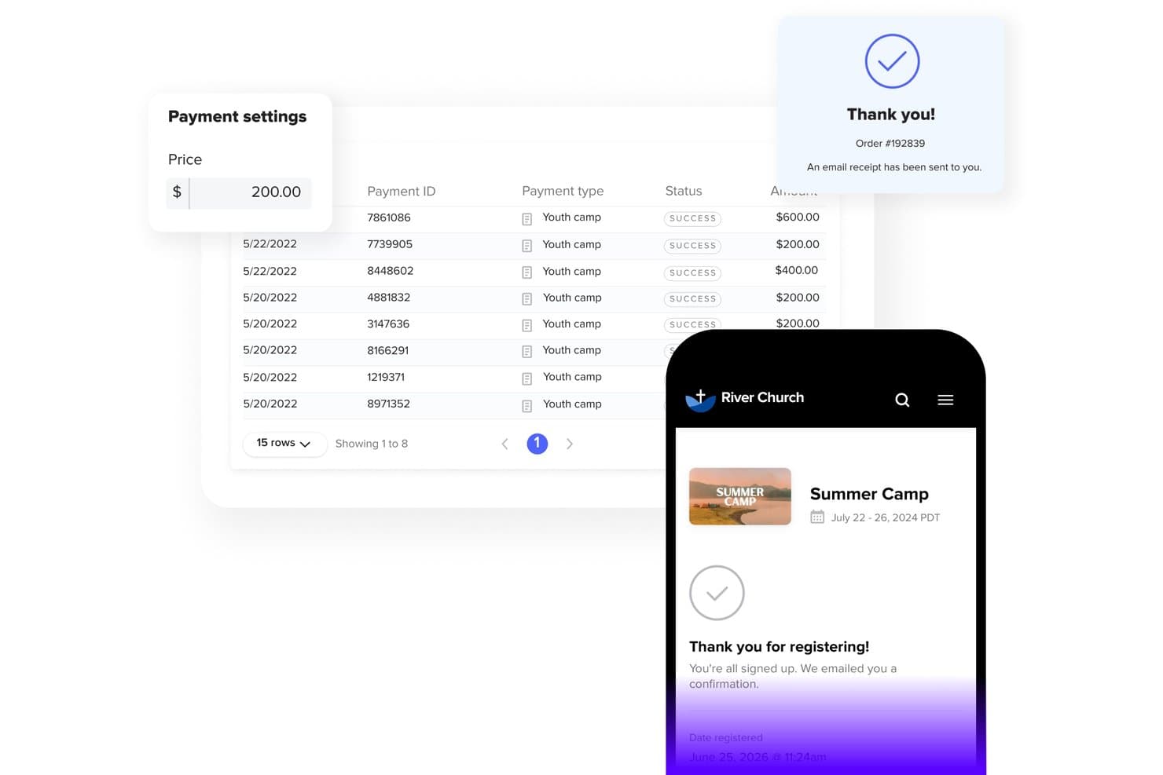Click the blue checkmark icon in Thank you card

point(892,61)
